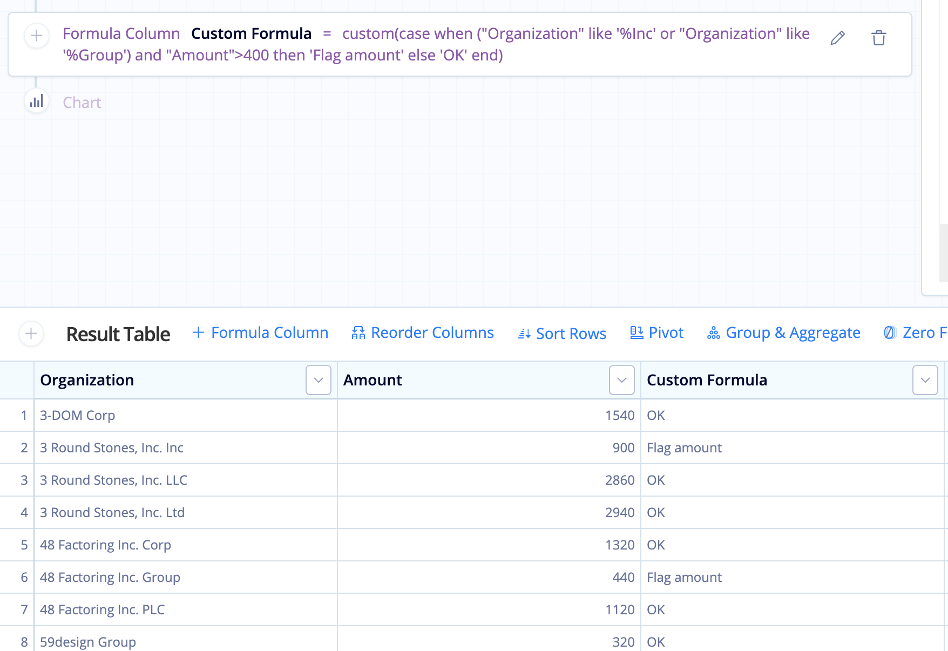Click the OK value in the 3-DOM Corp row
Viewport: 948px width, 651px height.
point(656,415)
